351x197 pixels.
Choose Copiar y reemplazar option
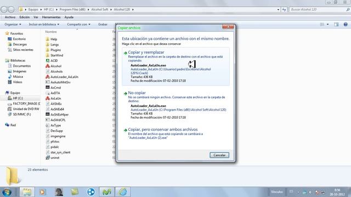pyautogui.click(x=175, y=66)
